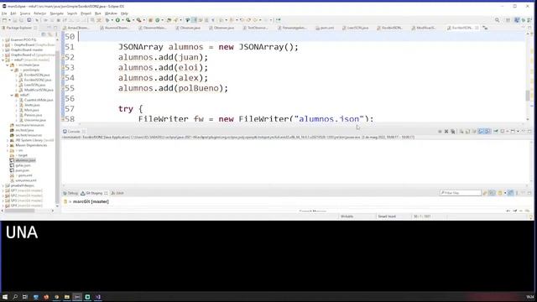Toggle Scroll Lock in the console toolbar
This screenshot has width=537, height=302.
pyautogui.click(x=468, y=132)
